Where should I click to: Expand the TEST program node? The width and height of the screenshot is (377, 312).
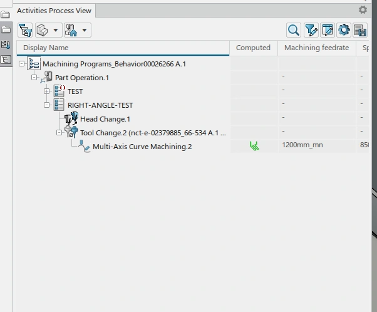[x=46, y=91]
